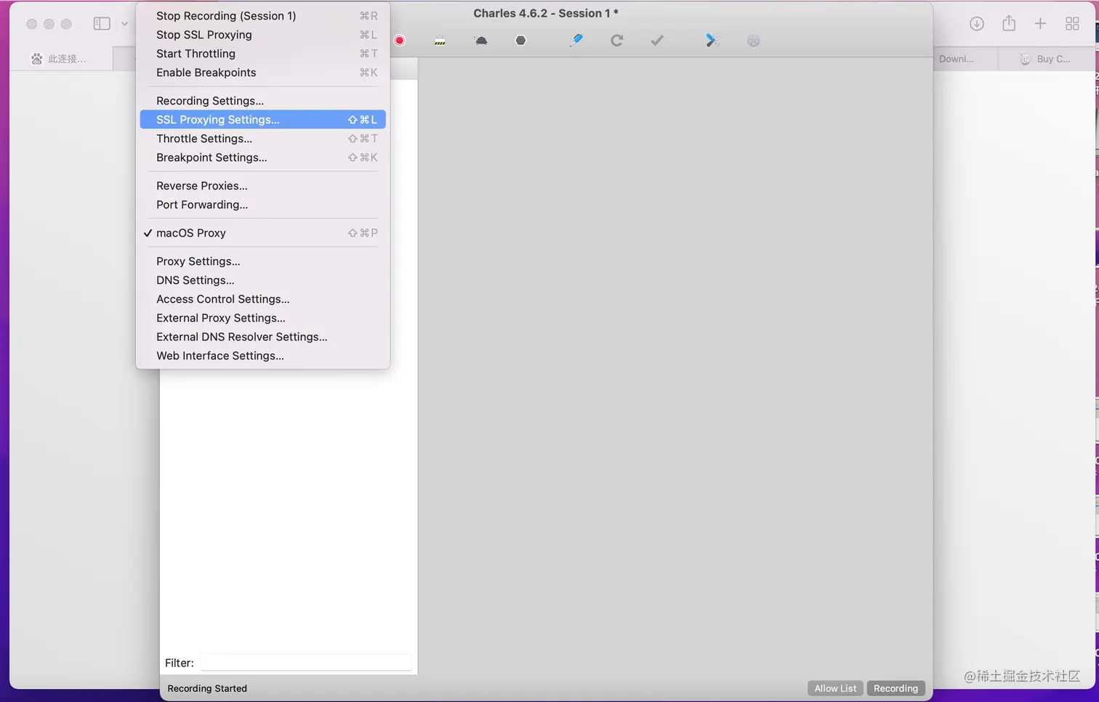Click the blue pen compose icon
This screenshot has height=702, width=1099.
(576, 41)
